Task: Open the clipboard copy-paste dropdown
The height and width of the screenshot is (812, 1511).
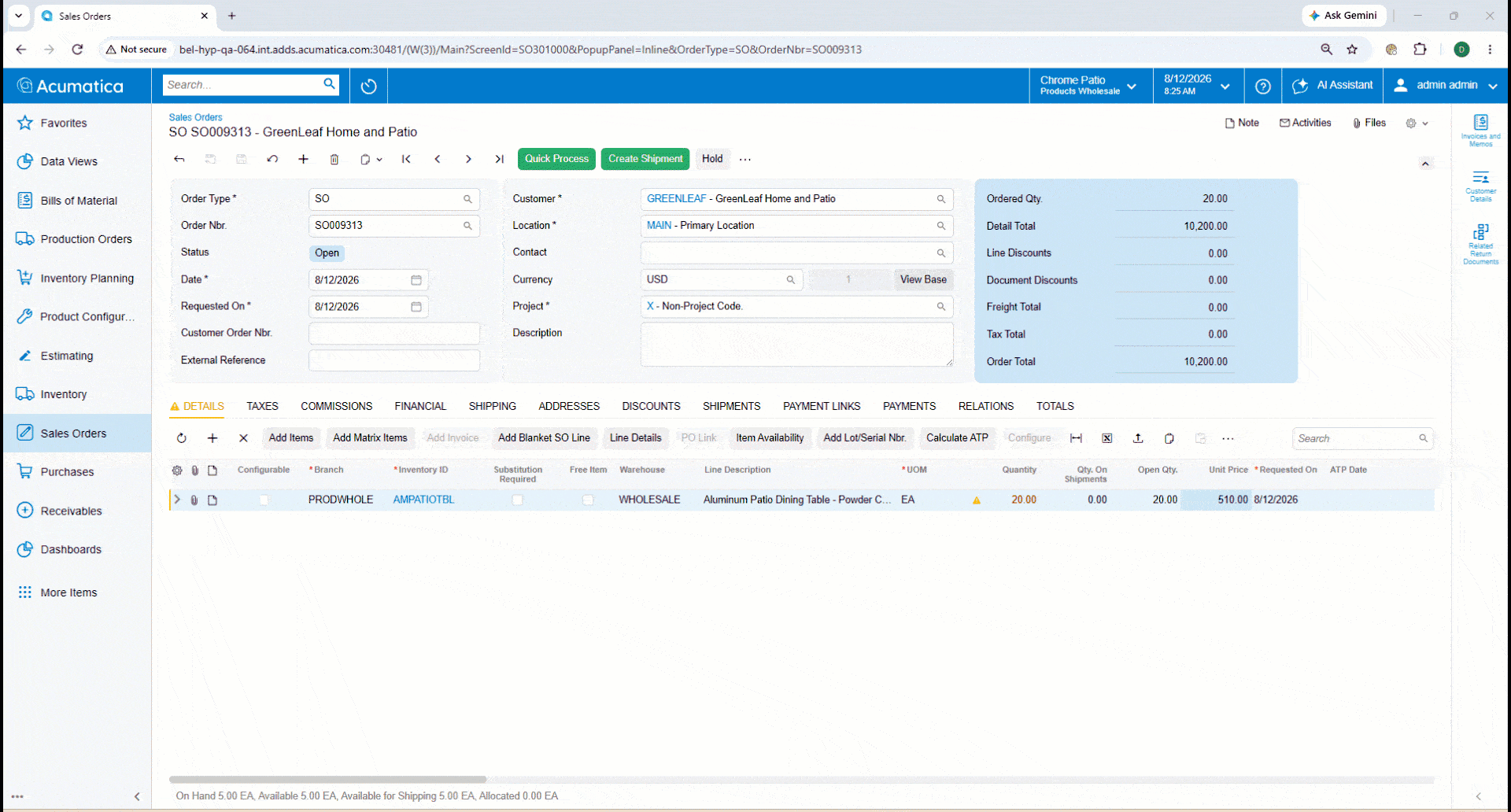Action: 371,159
